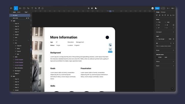The image size is (185, 104).
Task: Switch to the Design tab
Action: (x=158, y=12)
